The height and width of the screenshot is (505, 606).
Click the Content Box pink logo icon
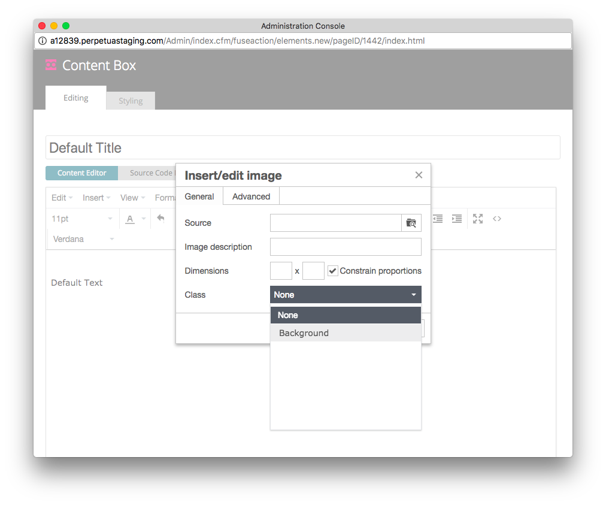pyautogui.click(x=51, y=65)
